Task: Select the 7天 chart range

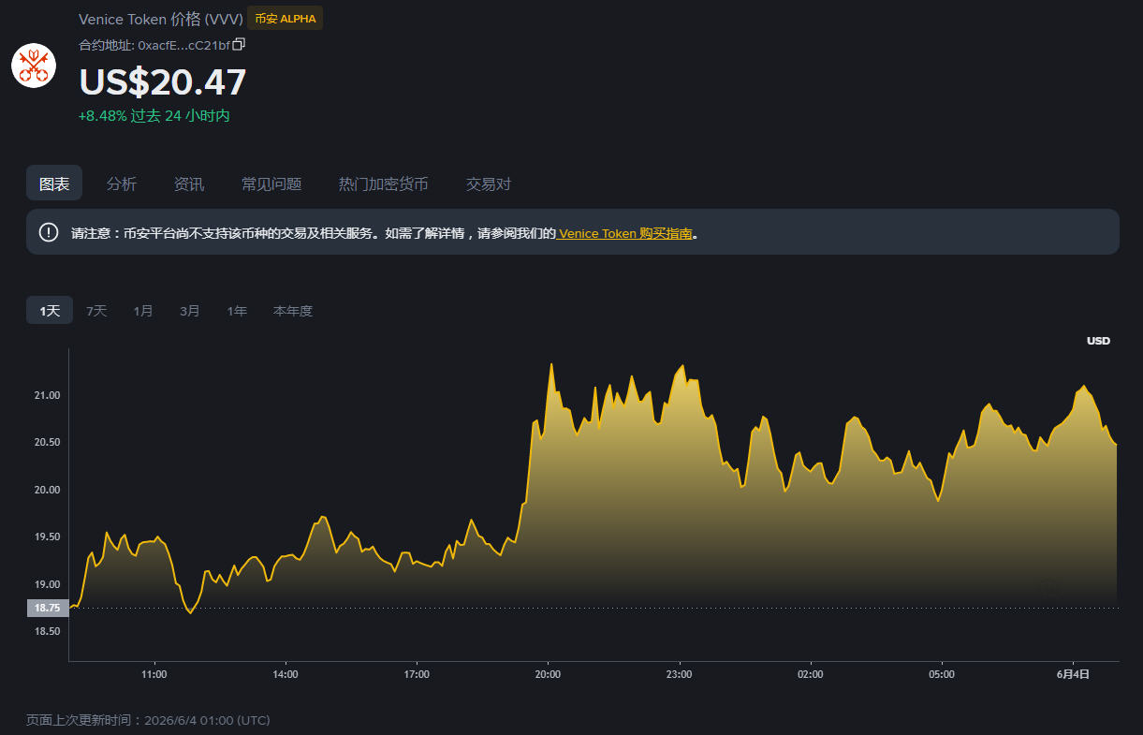Action: [96, 311]
